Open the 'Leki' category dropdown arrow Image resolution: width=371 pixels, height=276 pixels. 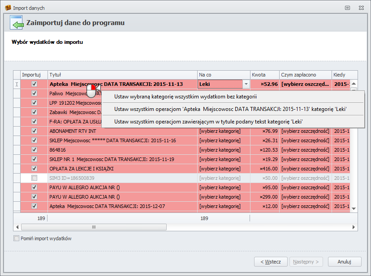[246, 84]
